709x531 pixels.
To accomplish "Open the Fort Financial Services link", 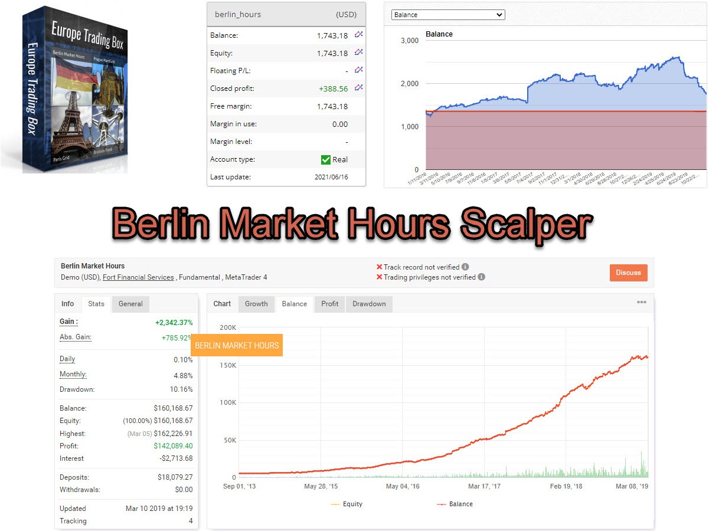I will 138,277.
